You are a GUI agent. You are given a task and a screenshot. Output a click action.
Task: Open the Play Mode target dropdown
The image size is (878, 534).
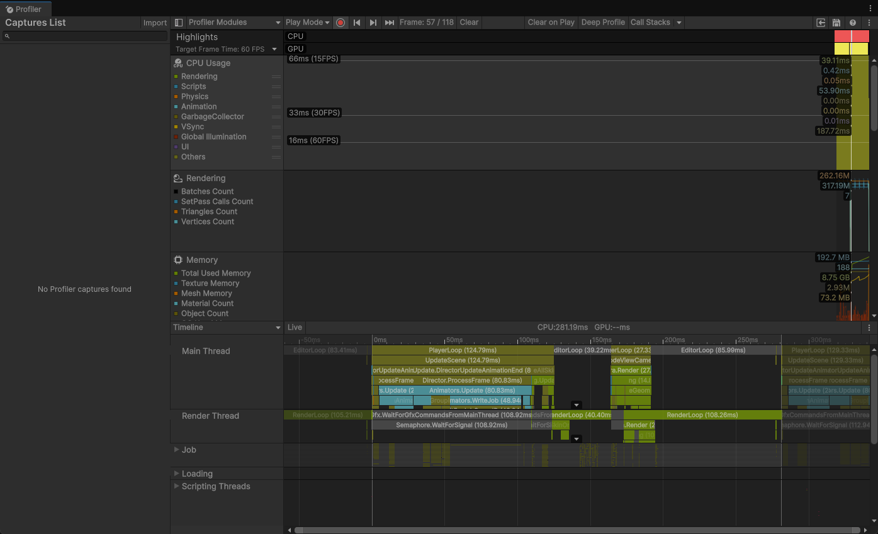point(307,23)
